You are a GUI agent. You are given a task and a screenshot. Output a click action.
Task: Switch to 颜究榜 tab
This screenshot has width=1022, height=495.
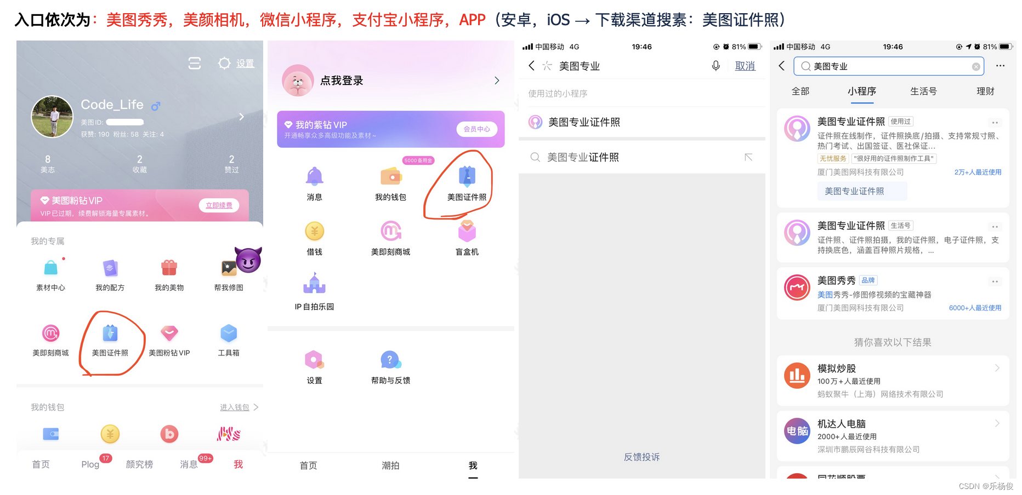[x=139, y=464]
